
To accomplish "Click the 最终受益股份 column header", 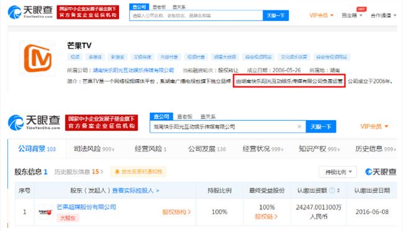I will 267,191.
